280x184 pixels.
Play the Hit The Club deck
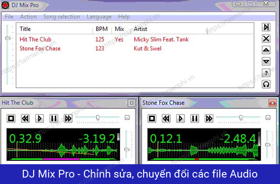[x=40, y=119]
